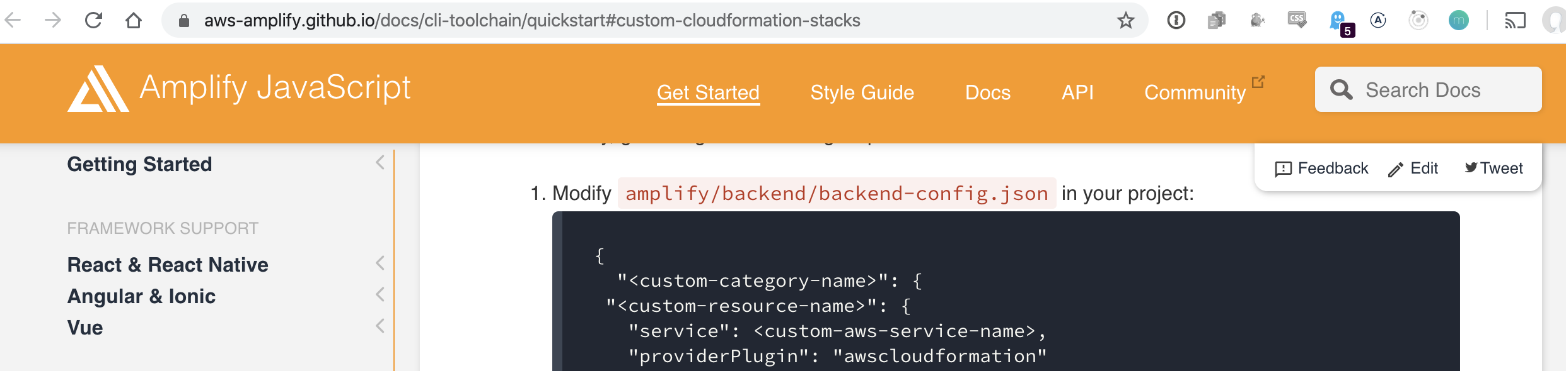Bookmark this page with the star icon
The image size is (1566, 371).
click(1126, 21)
